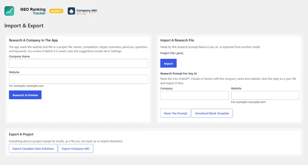
Task: Click the GEO Ranking Tracker title text
Action: click(x=33, y=11)
